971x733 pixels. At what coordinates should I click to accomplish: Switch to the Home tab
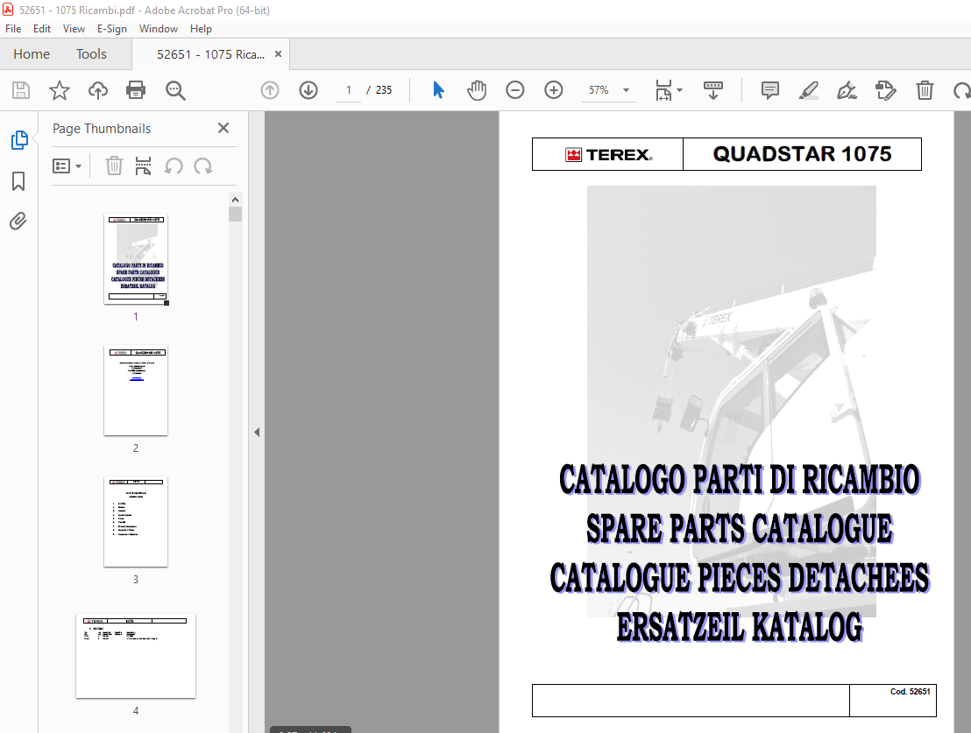(32, 54)
